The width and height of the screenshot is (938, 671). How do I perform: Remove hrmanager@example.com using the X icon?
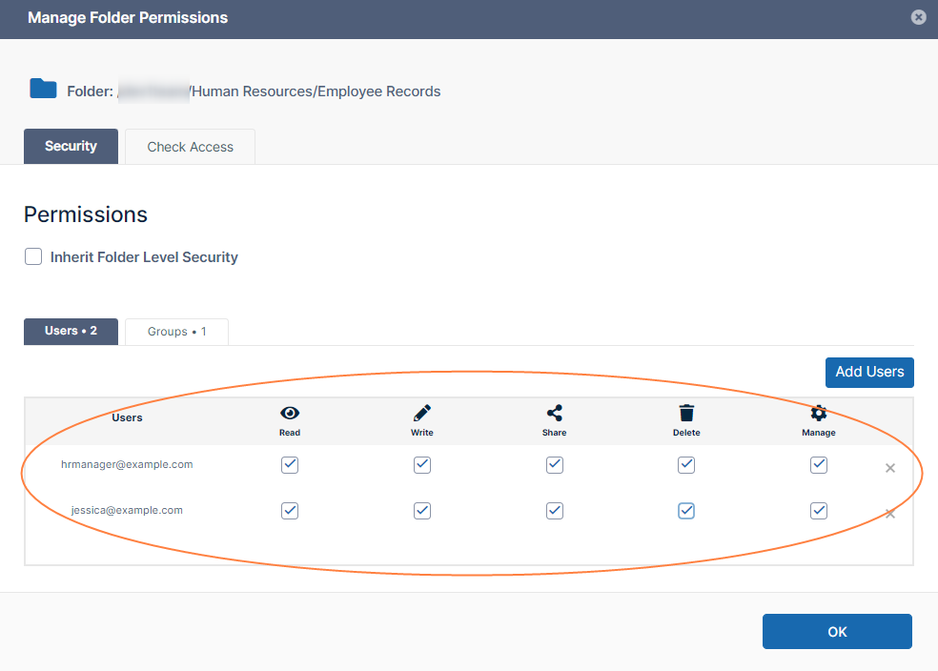[x=889, y=468]
